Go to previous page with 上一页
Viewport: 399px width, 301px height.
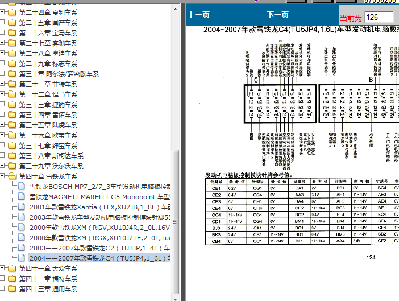[x=199, y=15]
